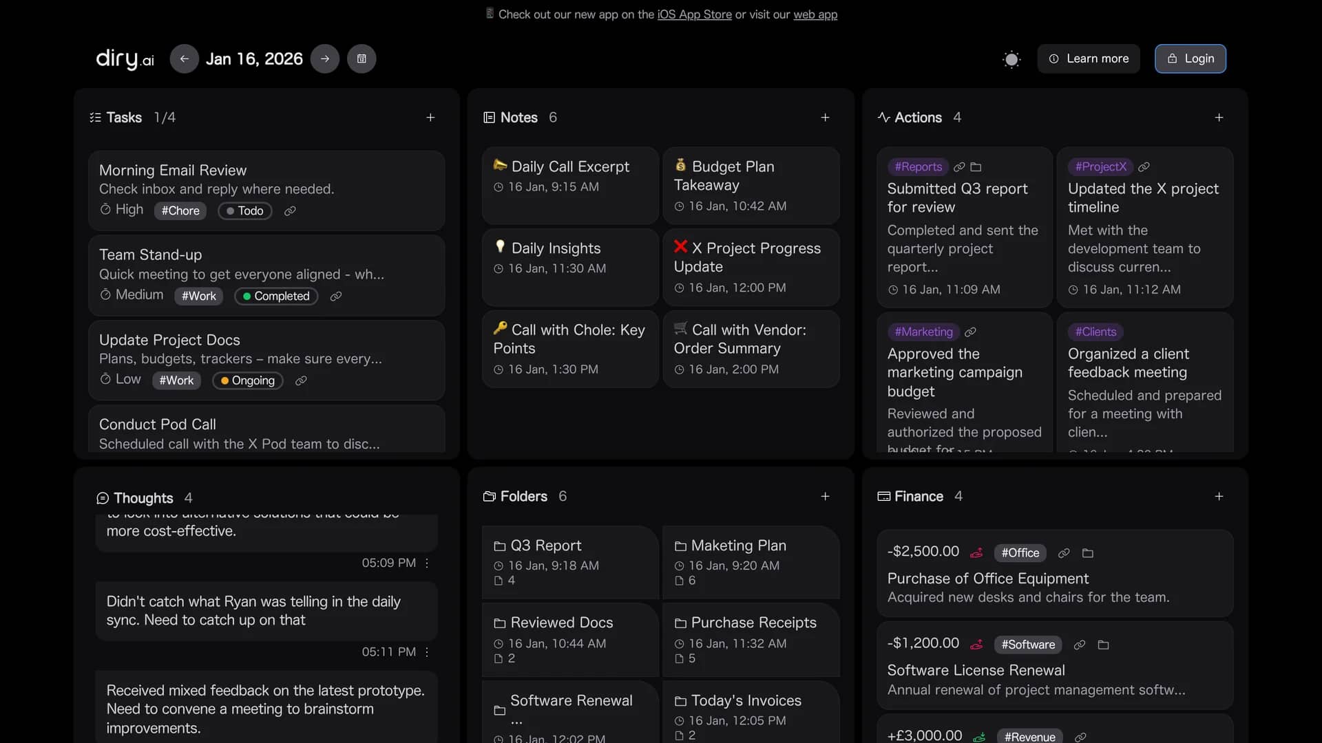Open Daily Call Excerpt note
The height and width of the screenshot is (743, 1322).
[570, 184]
